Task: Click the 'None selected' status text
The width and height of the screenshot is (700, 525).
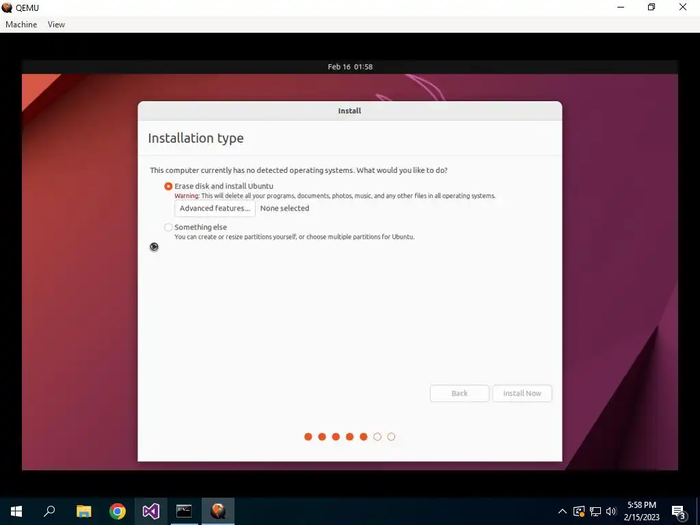Action: 284,208
